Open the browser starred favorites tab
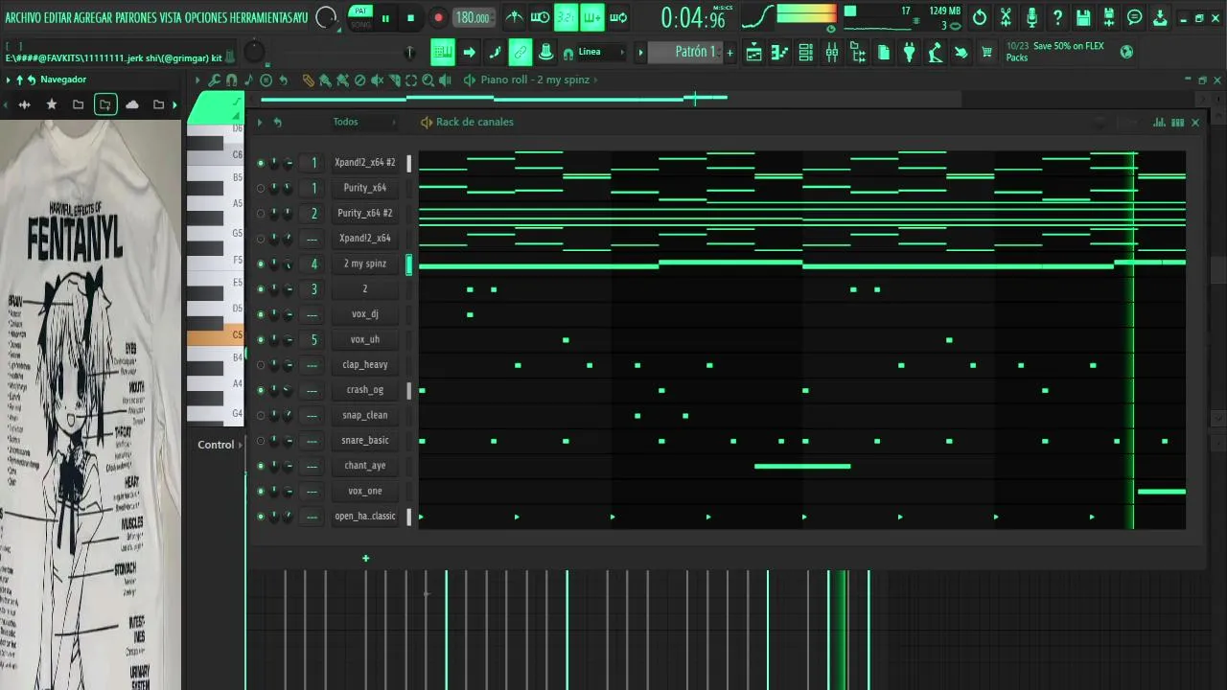1227x690 pixels. (x=52, y=104)
